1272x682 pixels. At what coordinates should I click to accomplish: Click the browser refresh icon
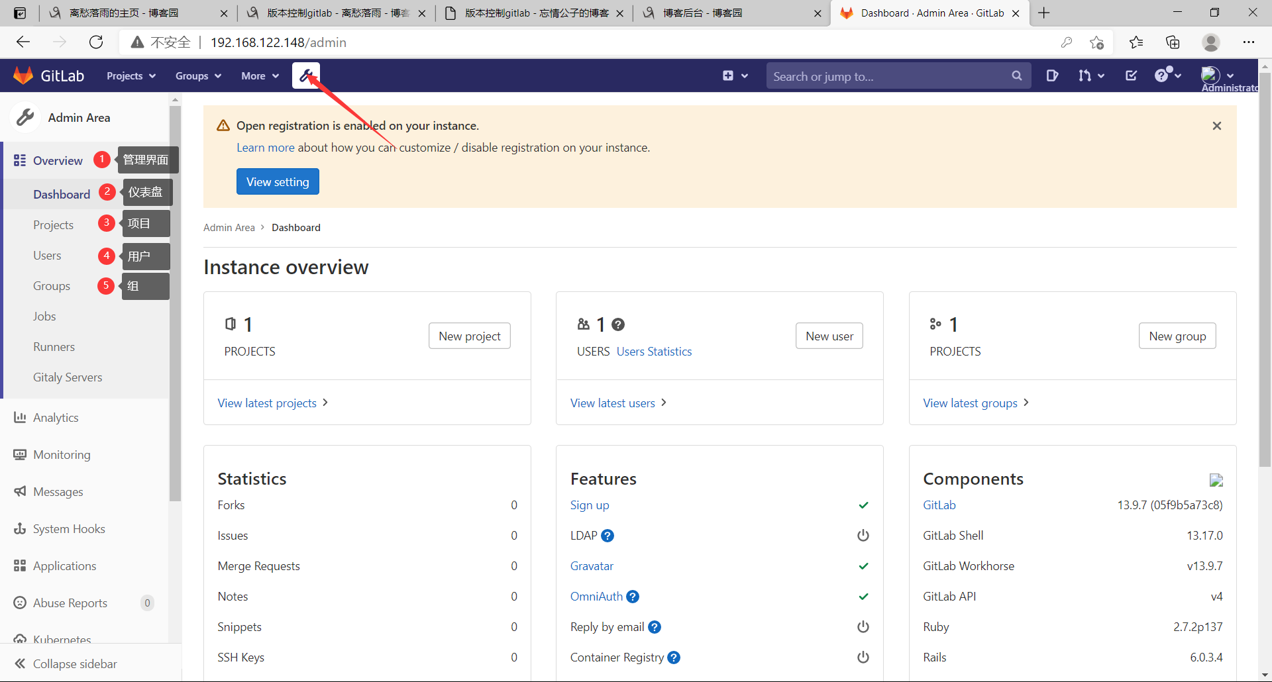pyautogui.click(x=96, y=42)
